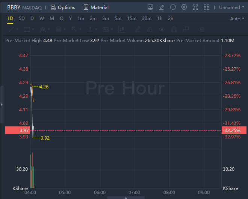Expand the bottom panel arrow handle

coord(126,198)
